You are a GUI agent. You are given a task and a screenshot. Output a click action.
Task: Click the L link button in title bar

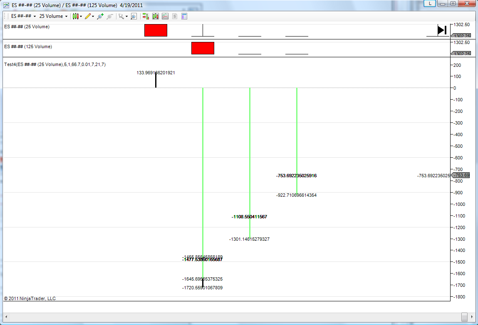[x=430, y=3]
